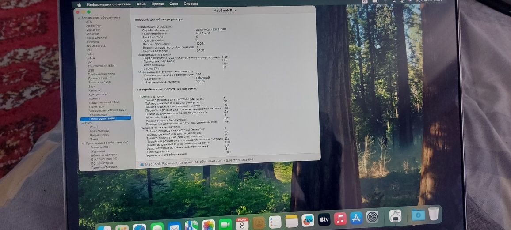Select Wi-Fi in the sidebar

coord(94,127)
